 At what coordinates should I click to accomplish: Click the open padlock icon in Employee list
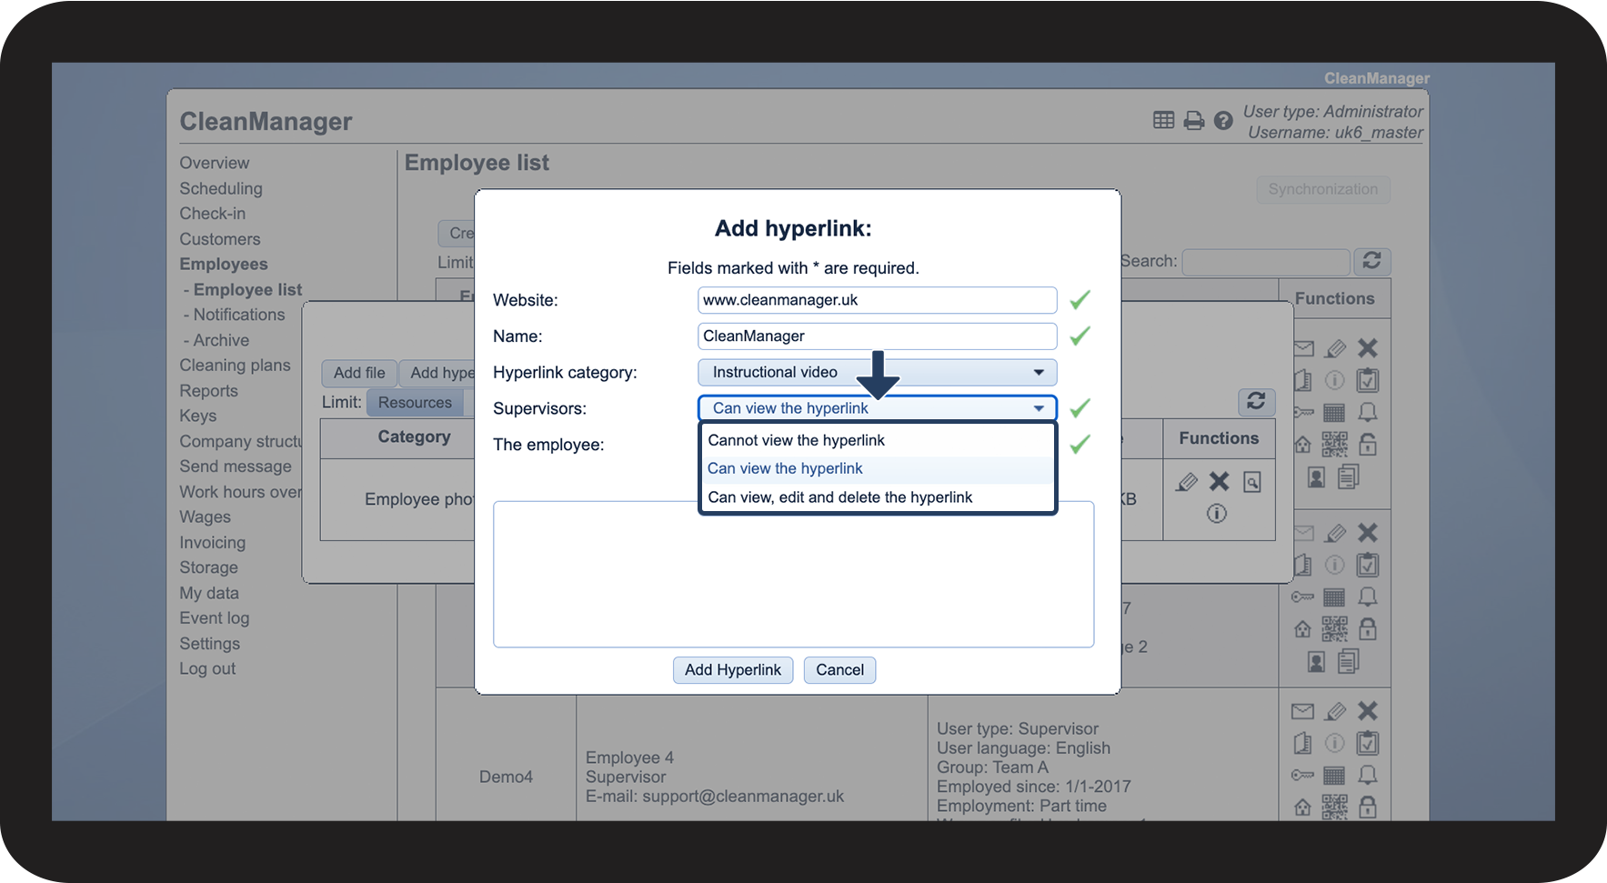(1367, 445)
